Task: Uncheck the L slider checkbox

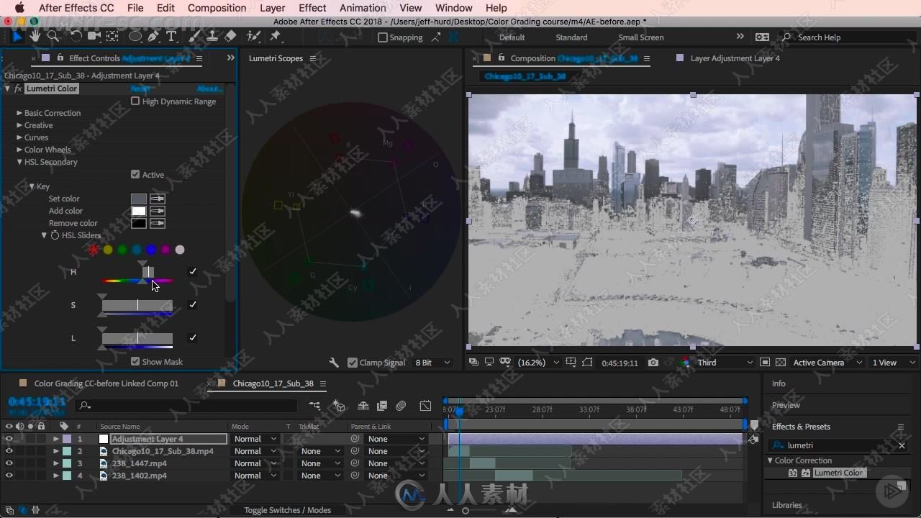Action: [192, 337]
